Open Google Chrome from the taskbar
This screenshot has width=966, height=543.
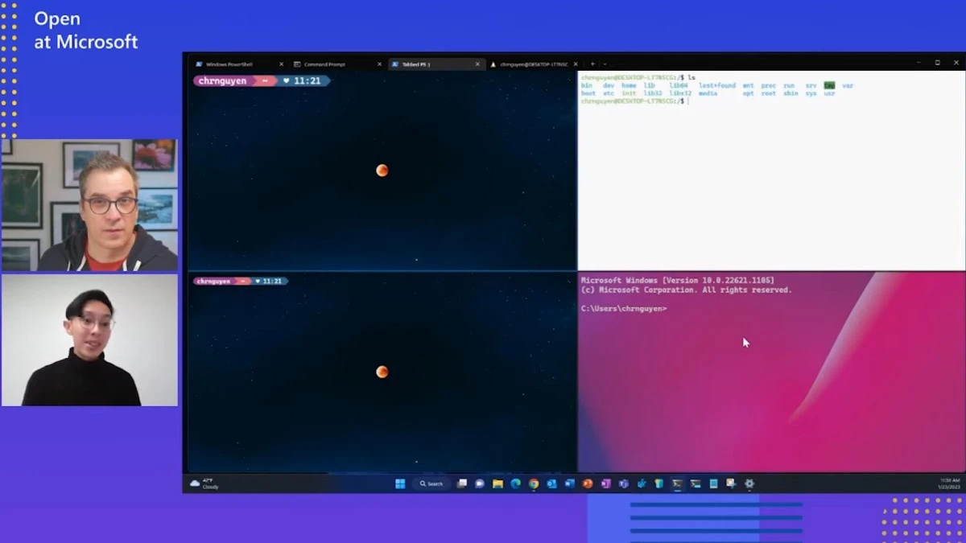click(x=534, y=483)
